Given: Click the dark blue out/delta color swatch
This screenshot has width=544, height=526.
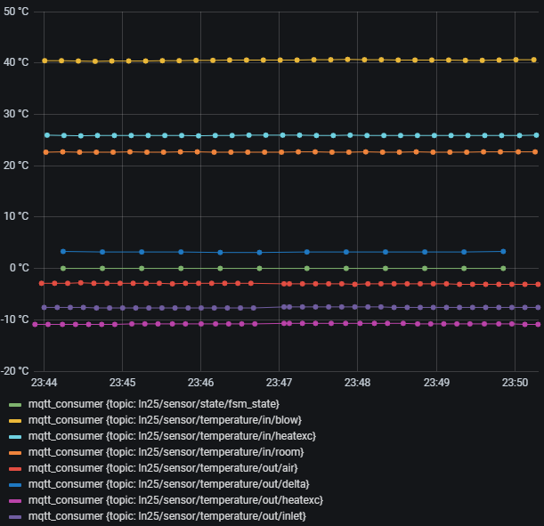Looking at the screenshot, I should pos(14,485).
